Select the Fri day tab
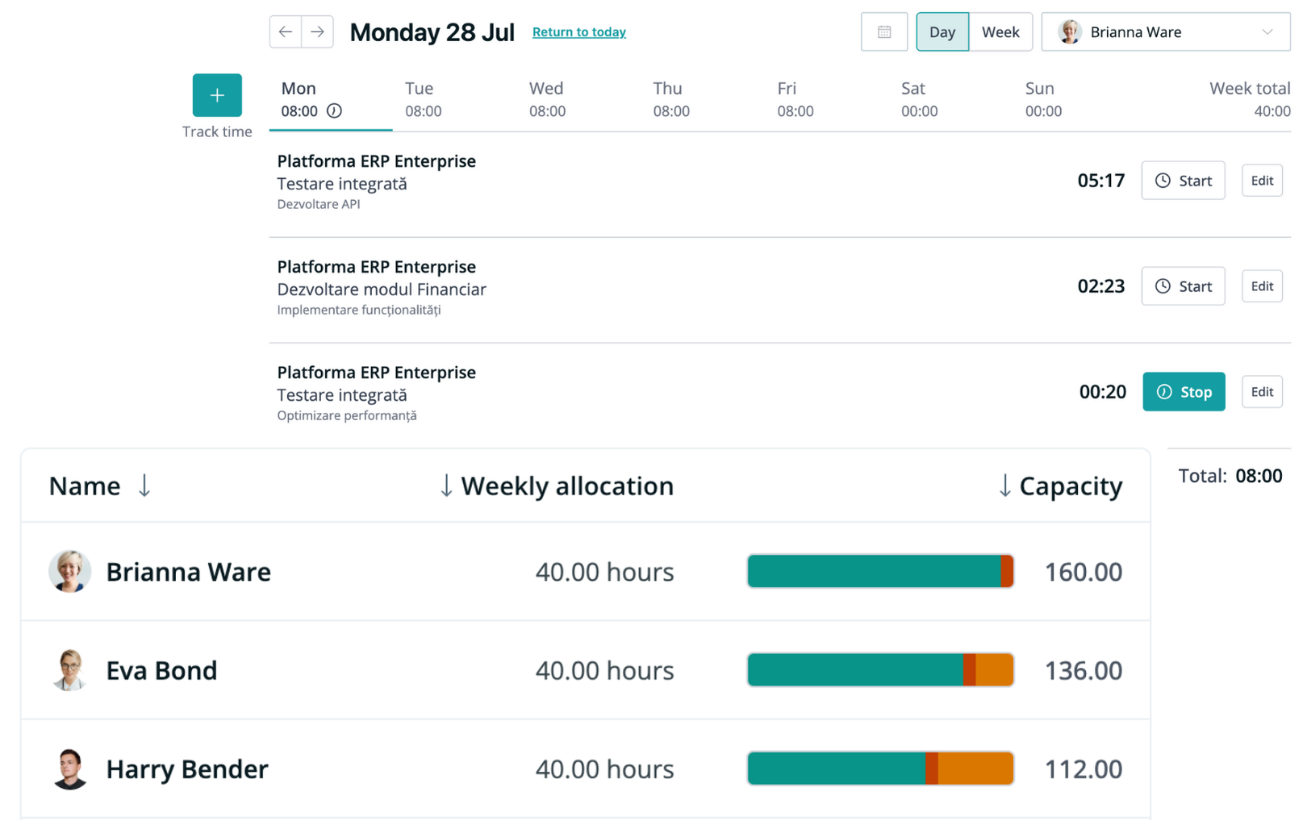 (x=795, y=99)
